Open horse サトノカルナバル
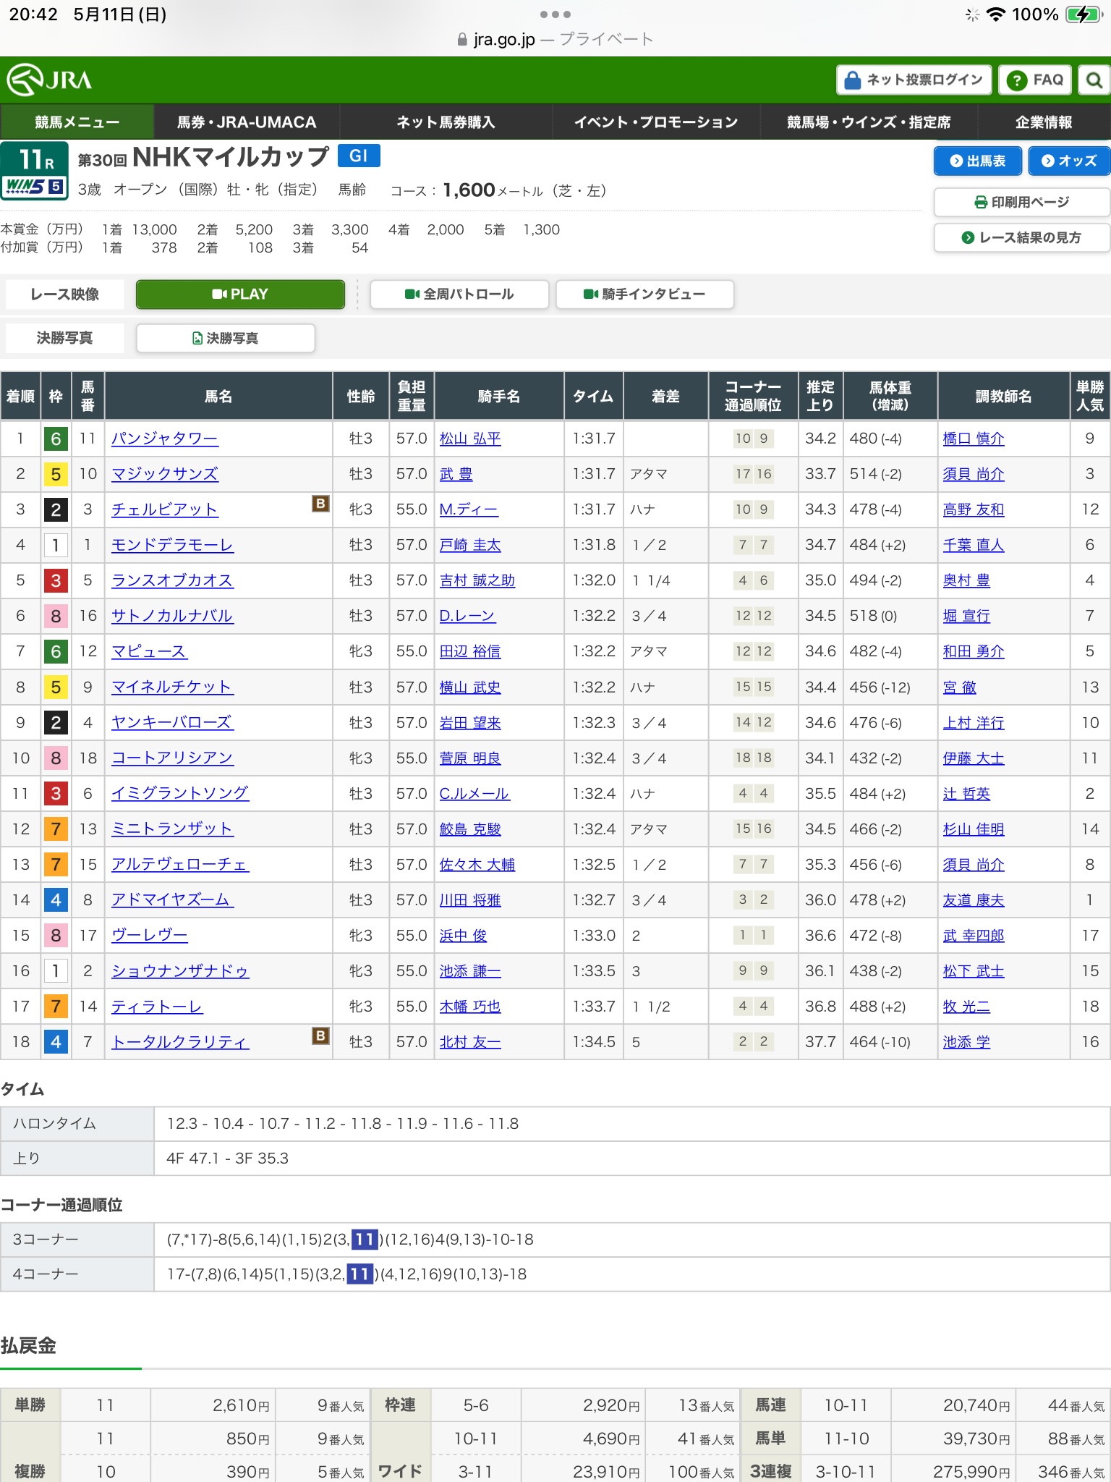Viewport: 1111px width, 1482px height. click(172, 616)
